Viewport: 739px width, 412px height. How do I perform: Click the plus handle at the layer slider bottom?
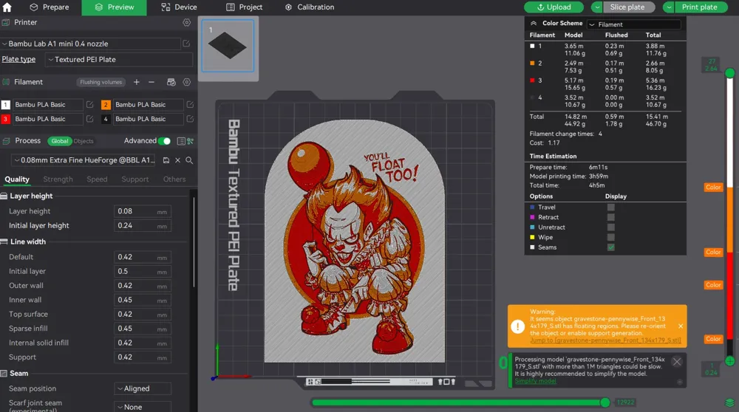coord(729,361)
